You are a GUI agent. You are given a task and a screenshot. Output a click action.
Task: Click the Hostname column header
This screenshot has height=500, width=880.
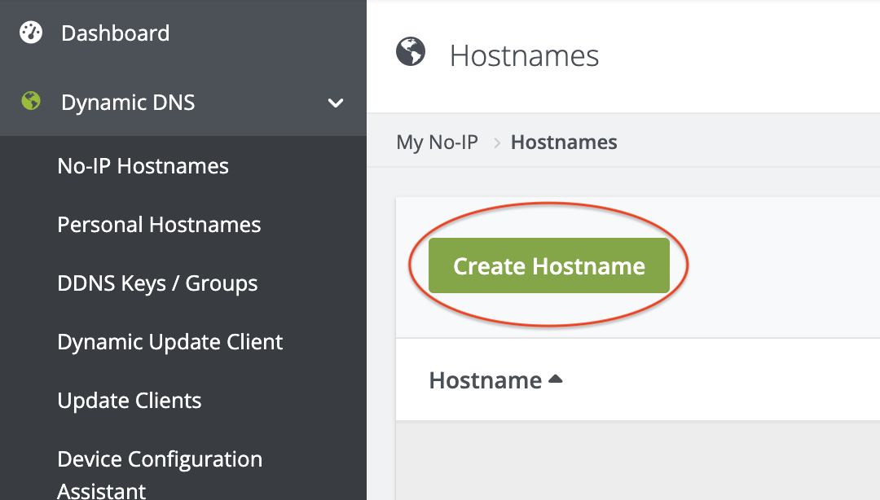pos(485,379)
